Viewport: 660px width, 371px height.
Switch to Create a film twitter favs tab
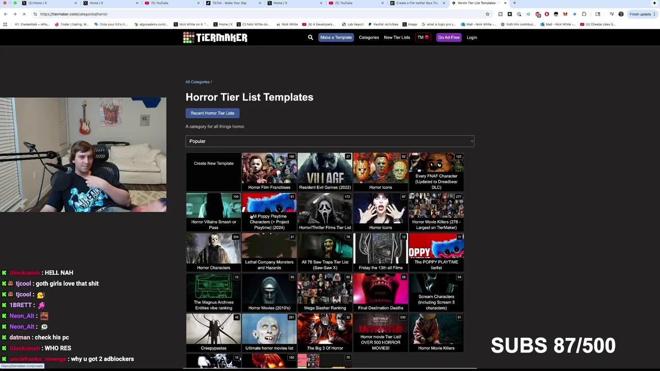[417, 3]
